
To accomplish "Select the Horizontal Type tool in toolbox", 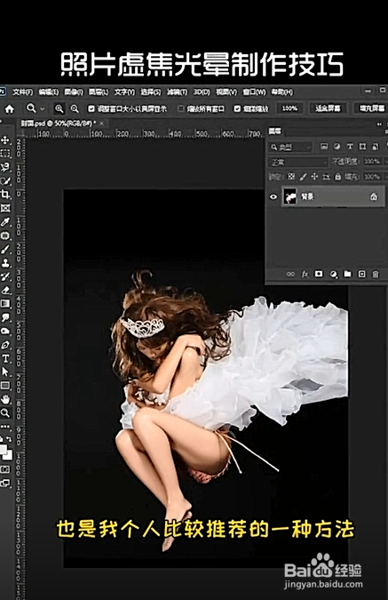I will point(5,358).
